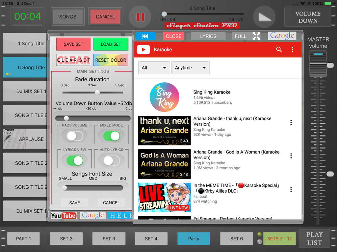Click the YouTube logo in settings panel footer

pyautogui.click(x=63, y=216)
